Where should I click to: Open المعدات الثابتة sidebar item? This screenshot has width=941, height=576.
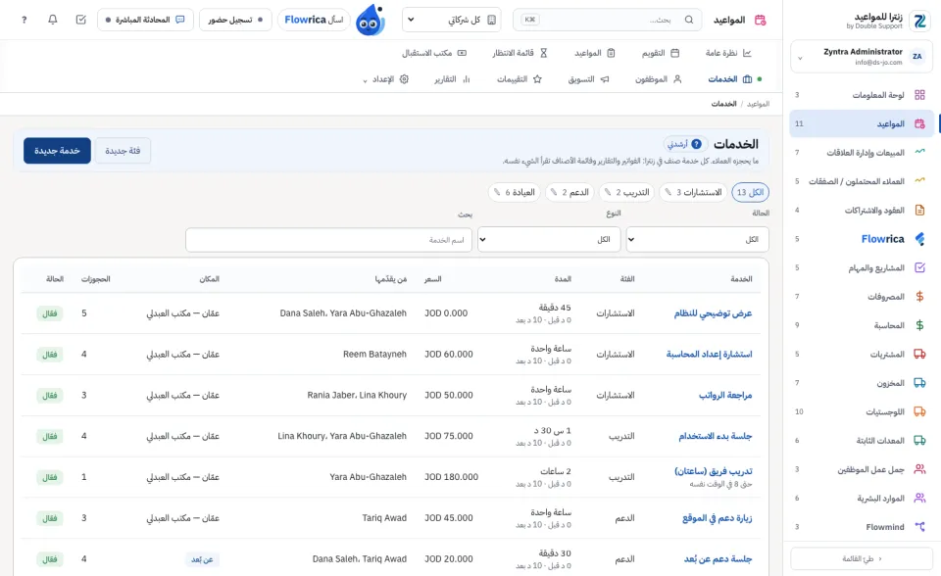862,441
